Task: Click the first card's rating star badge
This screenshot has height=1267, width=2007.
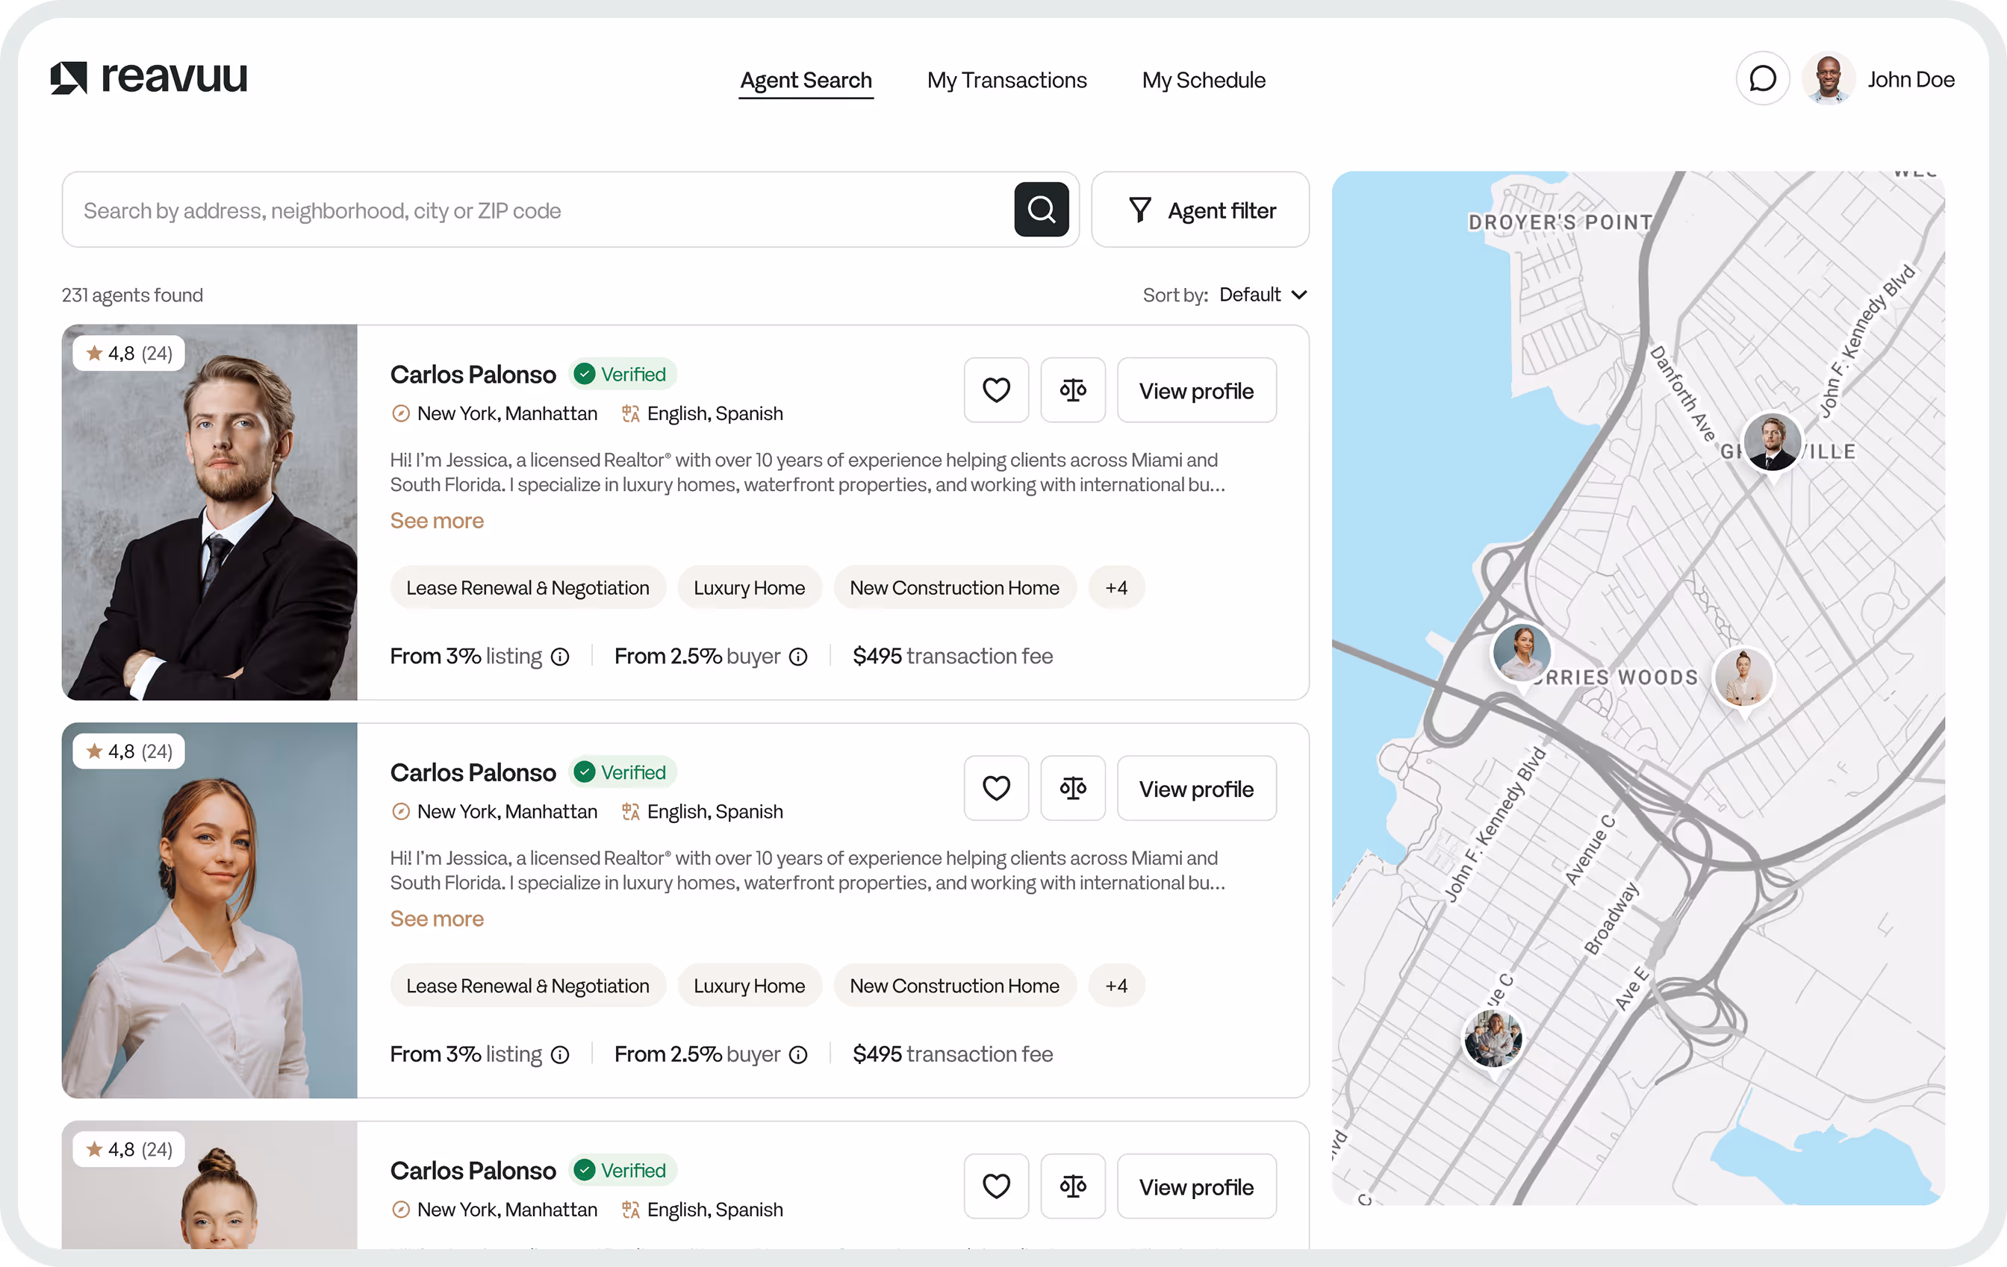Action: pyautogui.click(x=129, y=353)
